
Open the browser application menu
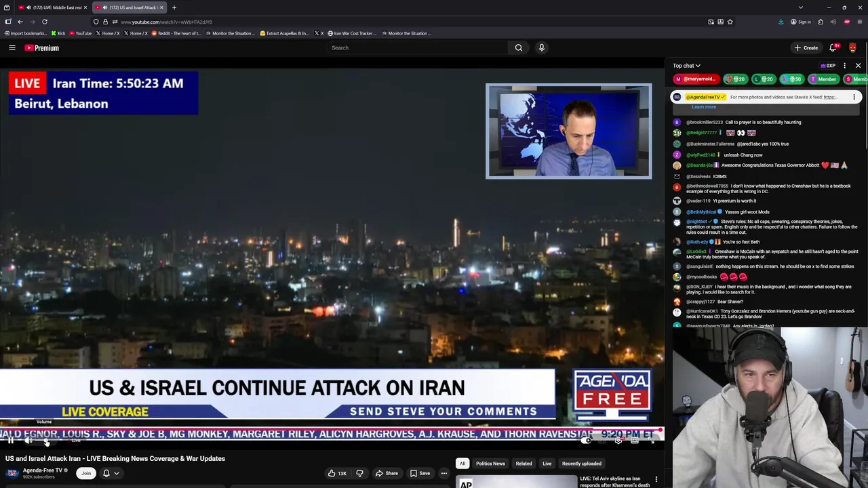pos(859,22)
